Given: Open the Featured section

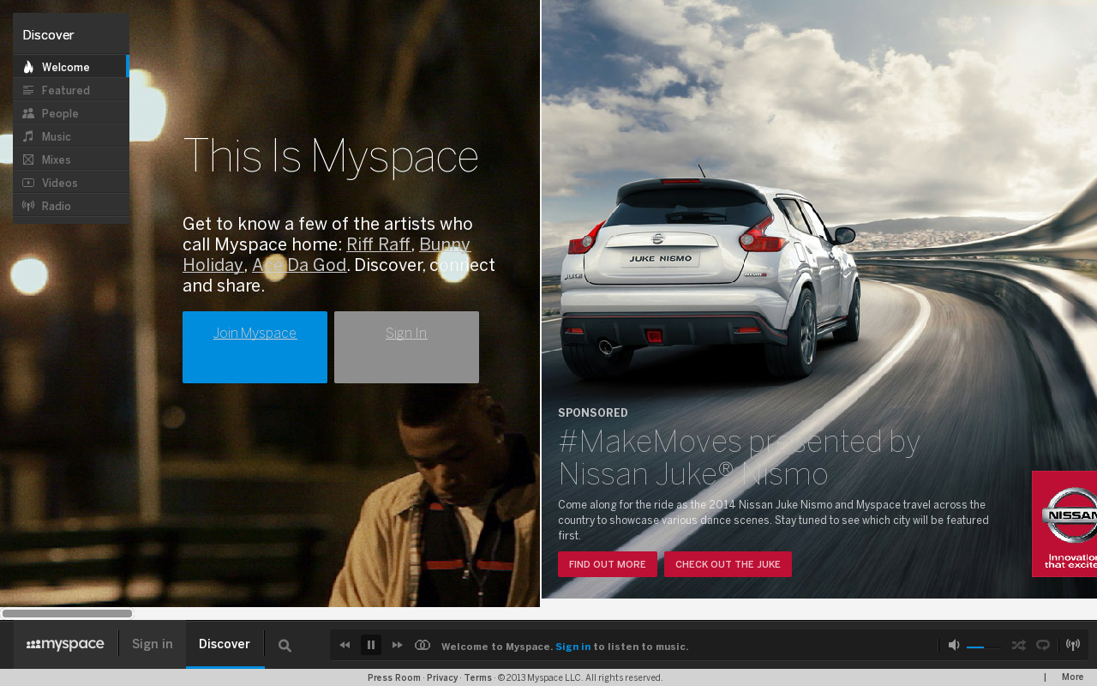Looking at the screenshot, I should (71, 90).
